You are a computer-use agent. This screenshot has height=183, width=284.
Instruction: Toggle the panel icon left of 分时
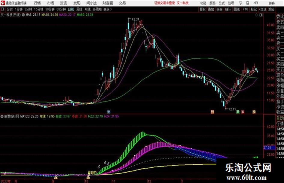coord(2,9)
